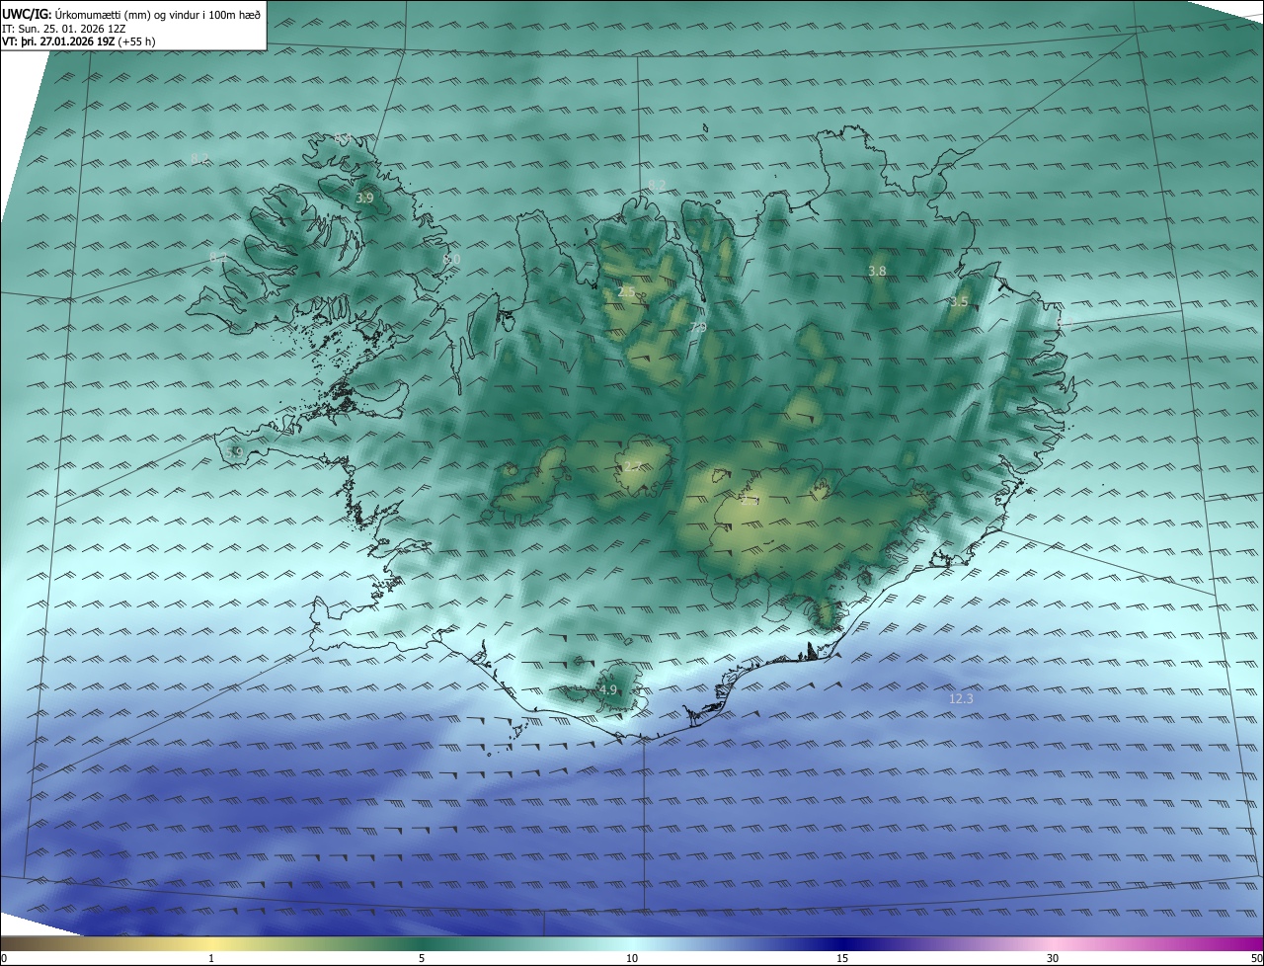Click the 12.3 value label over the southern ocean
Image resolution: width=1264 pixels, height=966 pixels.
961,698
